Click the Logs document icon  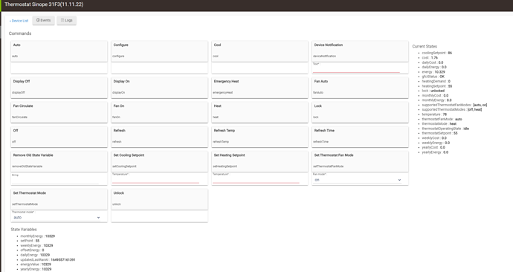coord(62,20)
